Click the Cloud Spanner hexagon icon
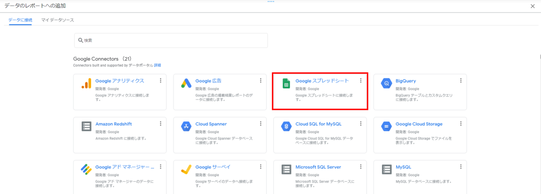541x194 pixels. [186, 126]
